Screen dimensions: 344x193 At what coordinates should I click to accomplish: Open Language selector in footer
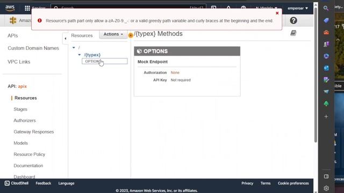point(66,183)
